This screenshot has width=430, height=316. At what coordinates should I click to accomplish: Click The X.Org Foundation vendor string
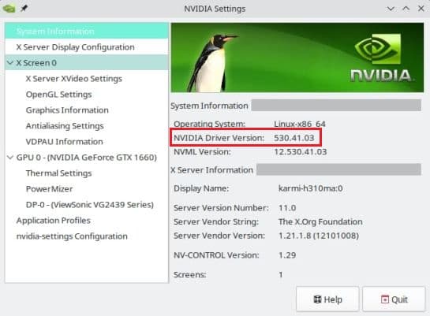320,221
